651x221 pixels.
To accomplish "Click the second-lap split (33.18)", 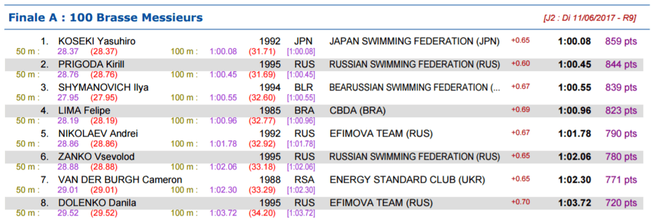I will (262, 168).
